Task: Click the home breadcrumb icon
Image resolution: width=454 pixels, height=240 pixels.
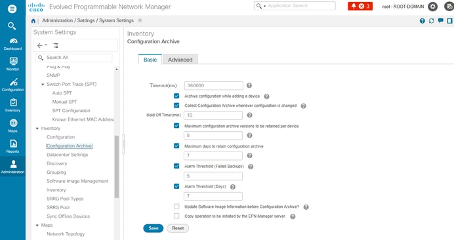Action: tap(33, 20)
